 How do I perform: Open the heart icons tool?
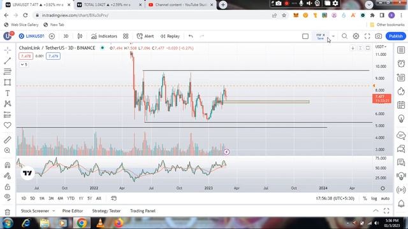click(8, 125)
